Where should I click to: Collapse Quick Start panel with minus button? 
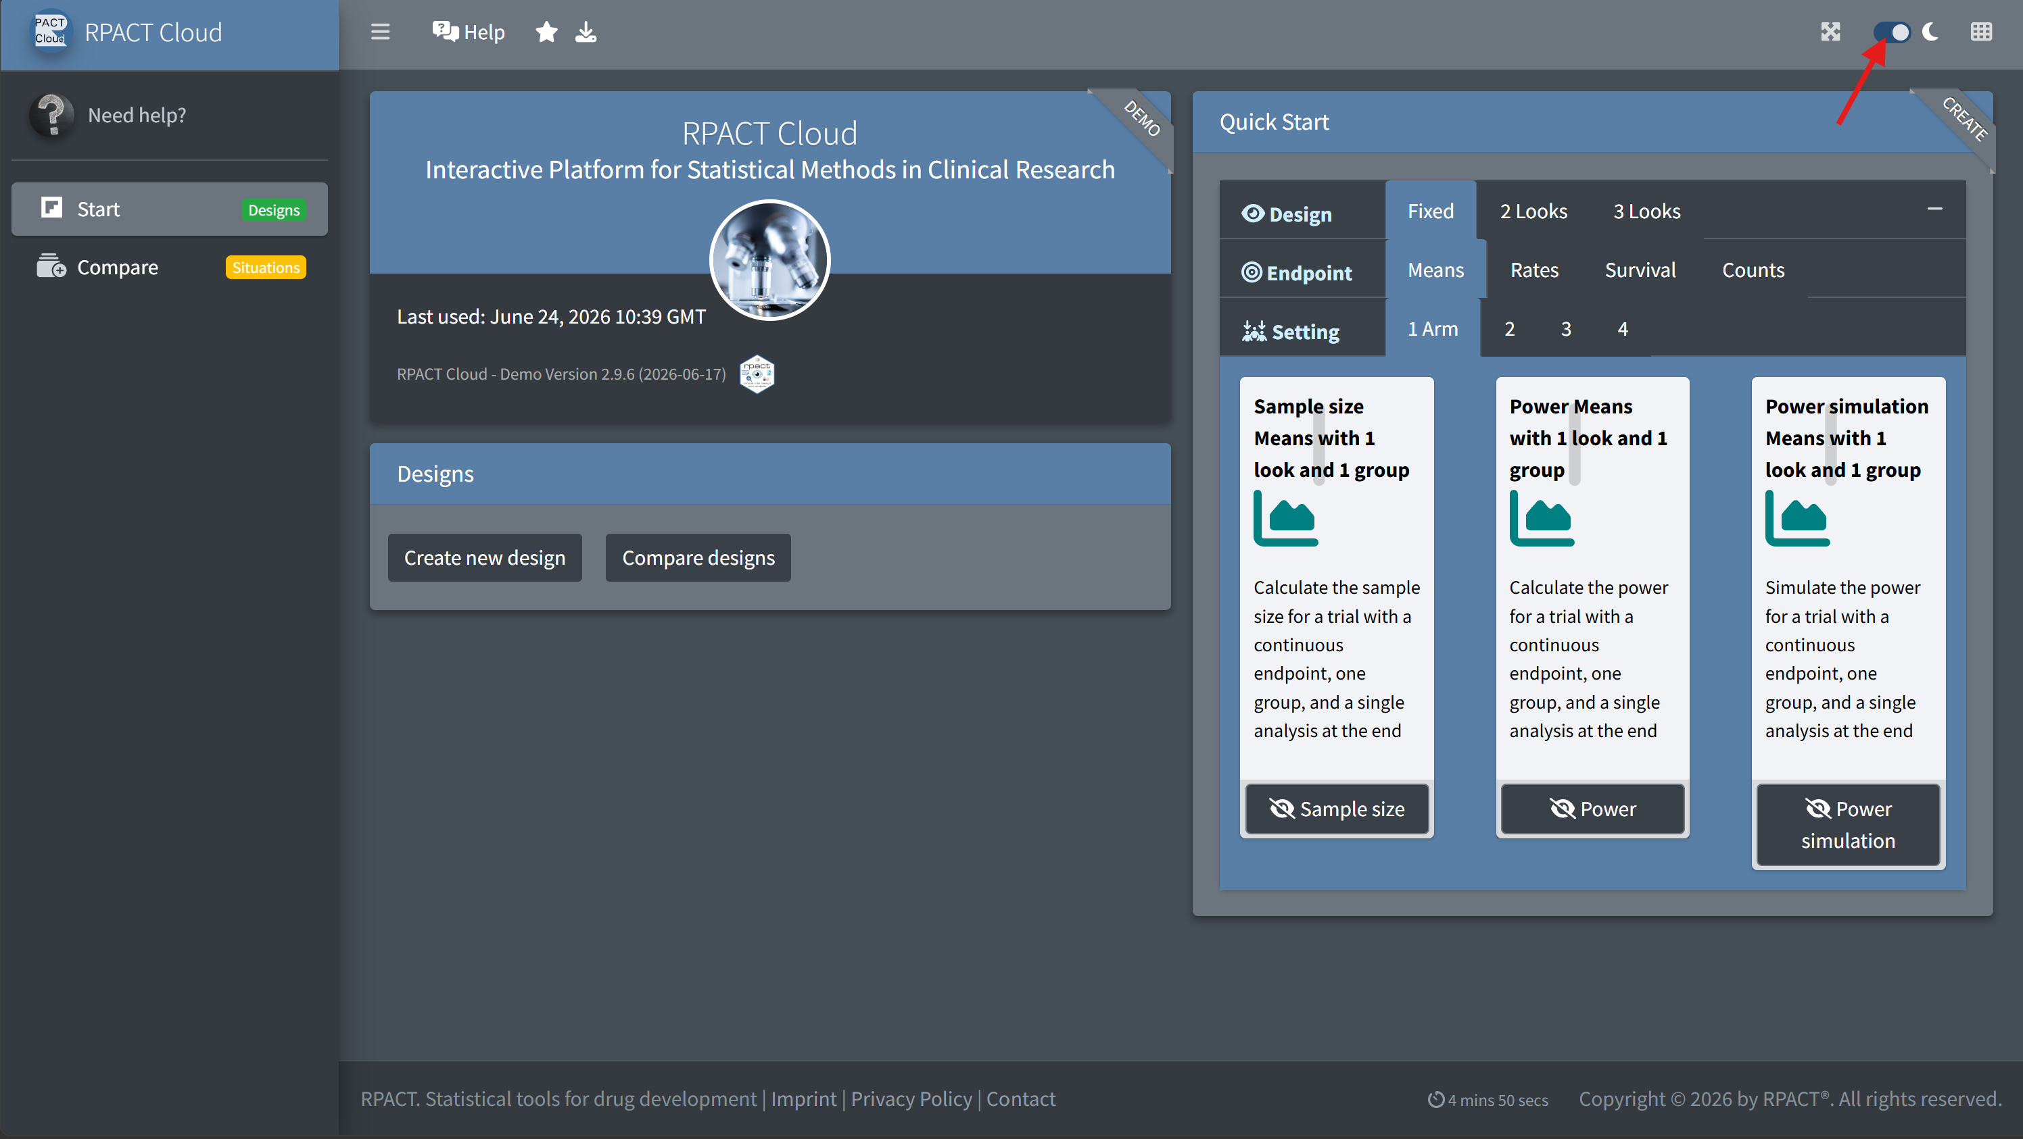pyautogui.click(x=1934, y=209)
